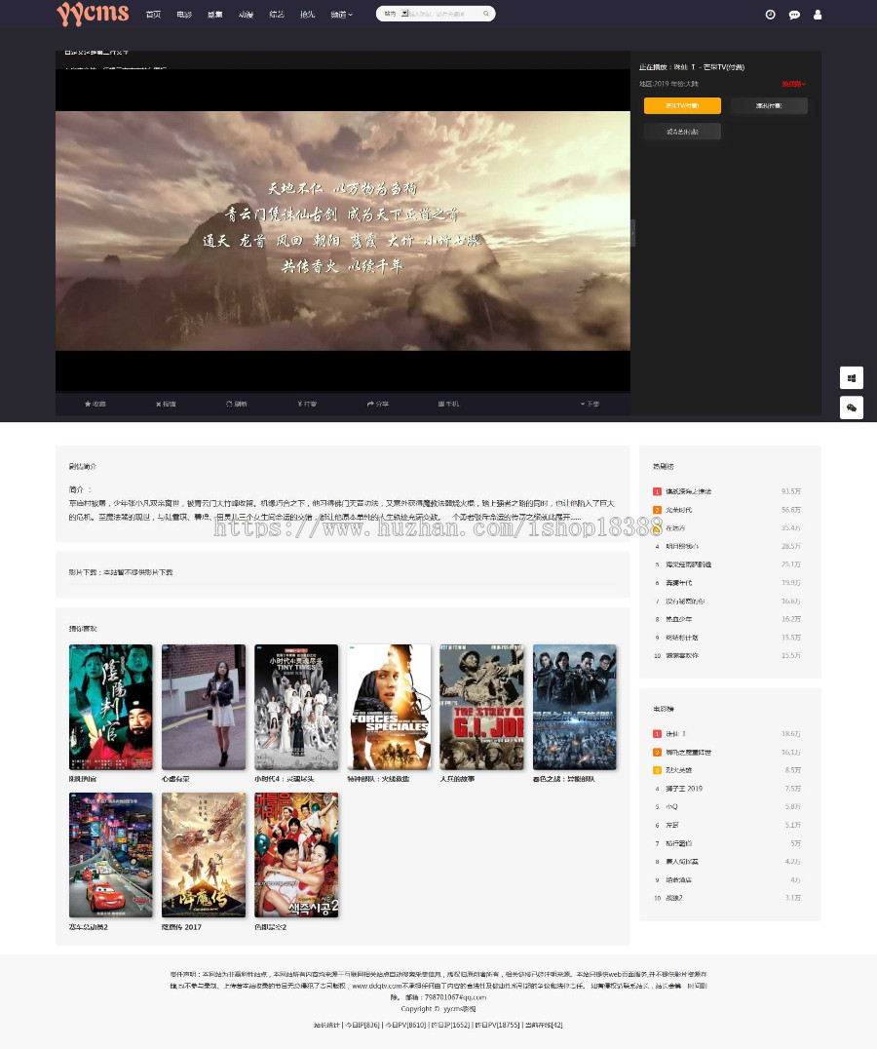Open the 电影 movies menu item

184,15
